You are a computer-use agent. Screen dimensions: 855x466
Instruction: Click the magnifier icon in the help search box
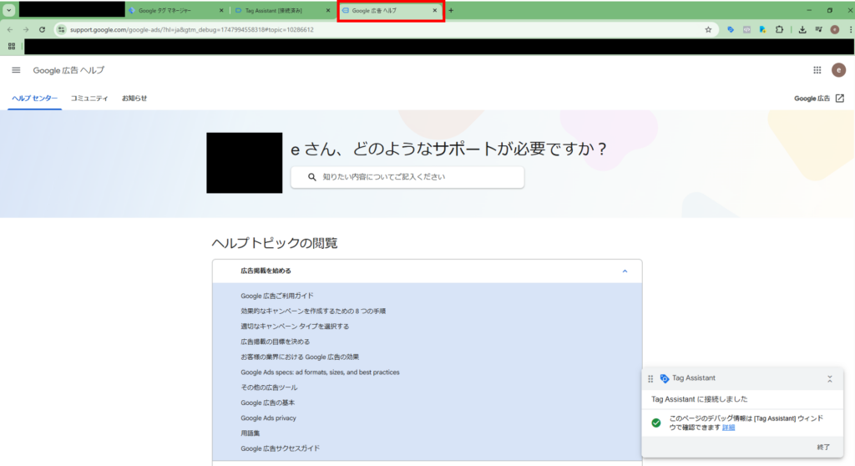point(312,177)
